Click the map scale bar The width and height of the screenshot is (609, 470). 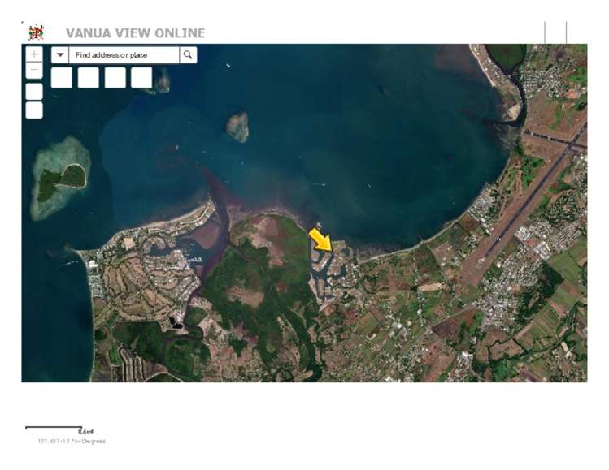point(54,427)
